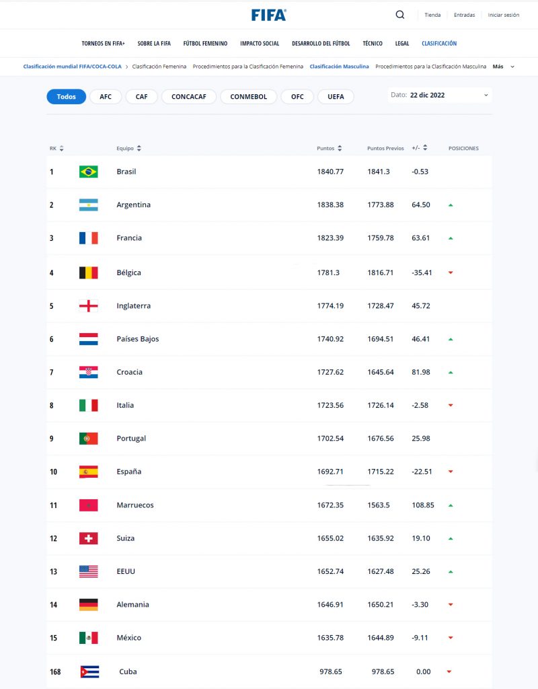The width and height of the screenshot is (538, 689).
Task: Click the Brasil flag icon
Action: [x=87, y=172]
